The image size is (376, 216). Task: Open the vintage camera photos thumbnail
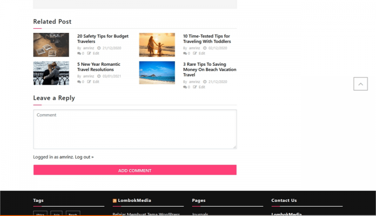pyautogui.click(x=51, y=45)
